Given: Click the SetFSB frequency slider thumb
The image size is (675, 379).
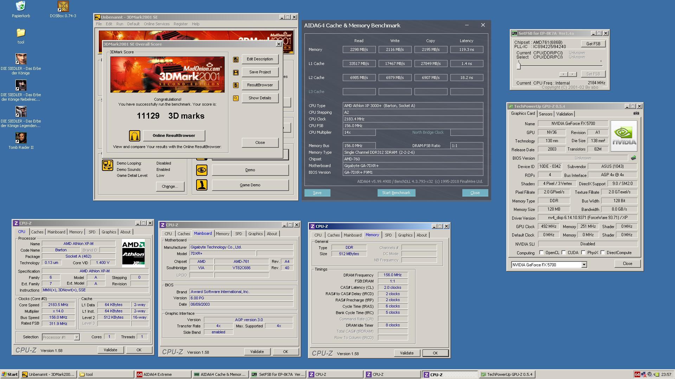Looking at the screenshot, I should coord(519,65).
